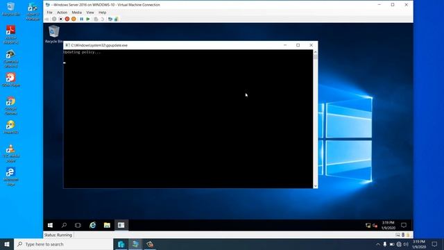Click the Enhanced Session toolbar icon
This screenshot has width=444, height=250.
coord(110,19)
